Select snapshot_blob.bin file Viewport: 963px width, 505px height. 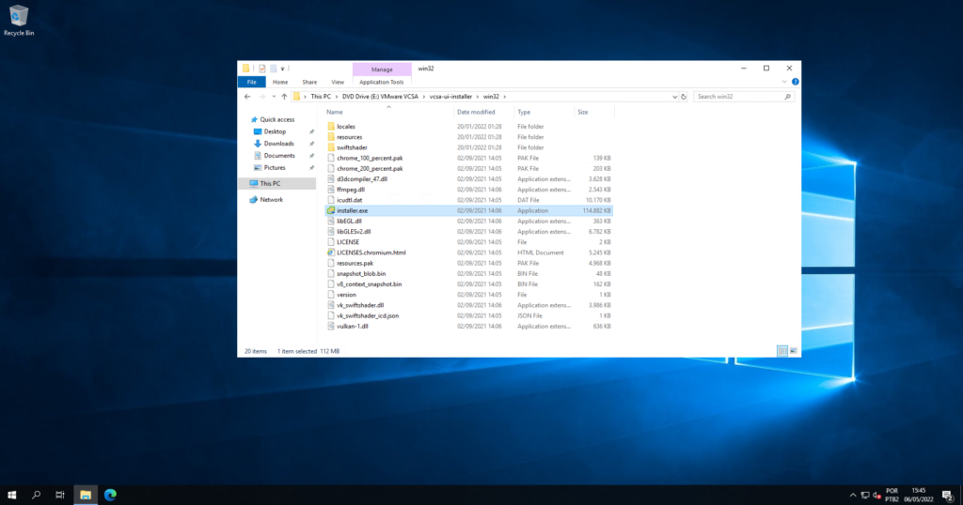point(361,274)
